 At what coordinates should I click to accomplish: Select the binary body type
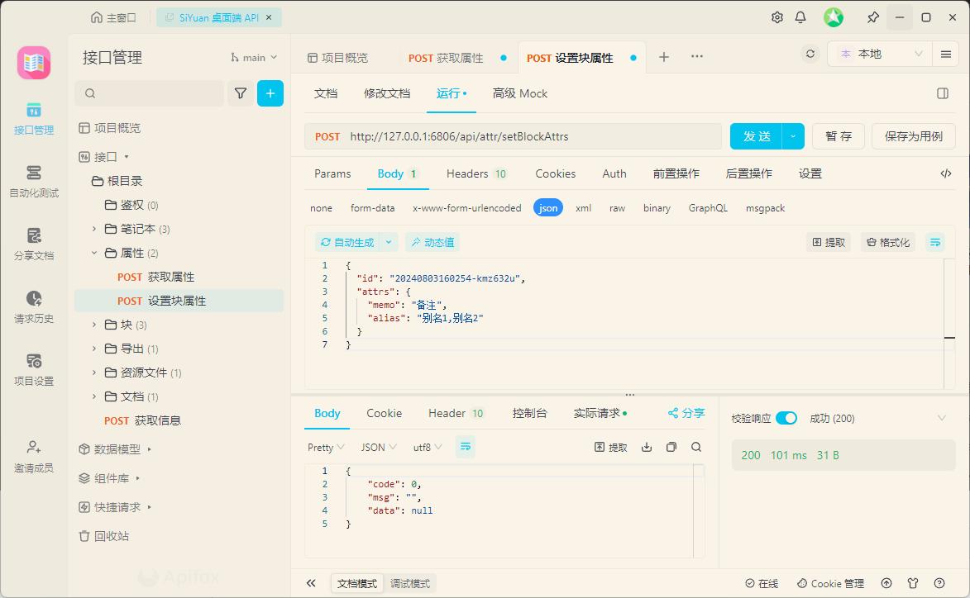(657, 208)
